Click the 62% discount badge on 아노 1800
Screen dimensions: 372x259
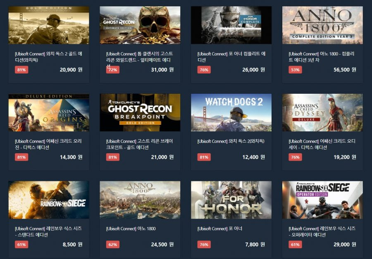113,245
